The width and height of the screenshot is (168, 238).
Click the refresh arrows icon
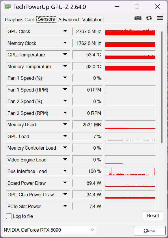coord(149,18)
